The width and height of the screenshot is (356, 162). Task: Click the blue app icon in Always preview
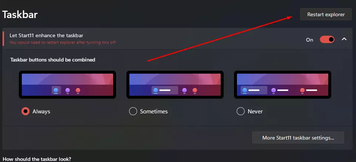click(x=56, y=91)
